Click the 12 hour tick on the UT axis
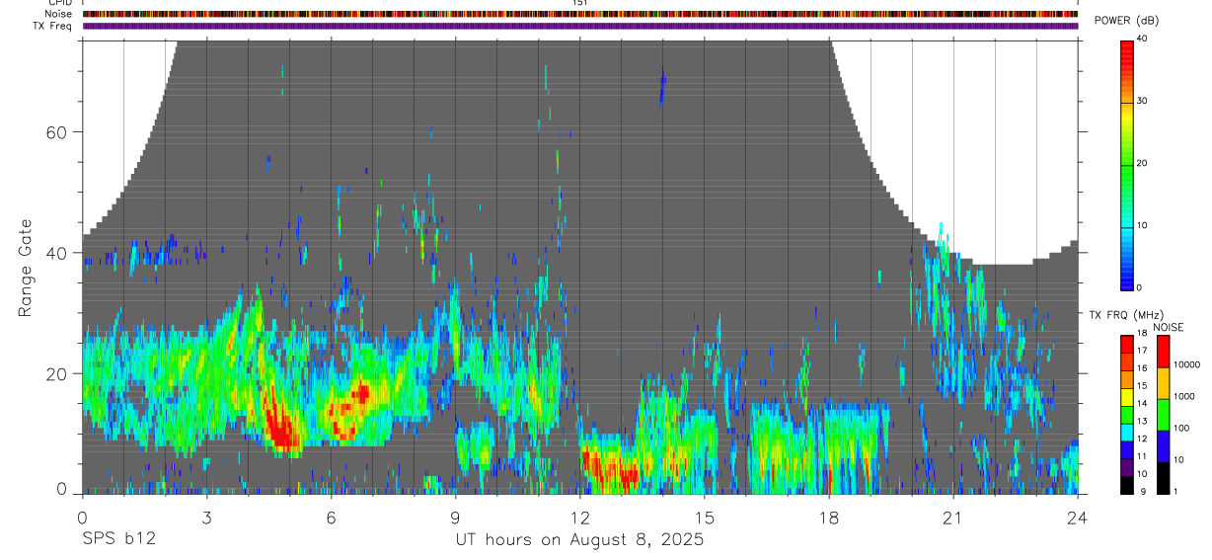 tap(580, 517)
